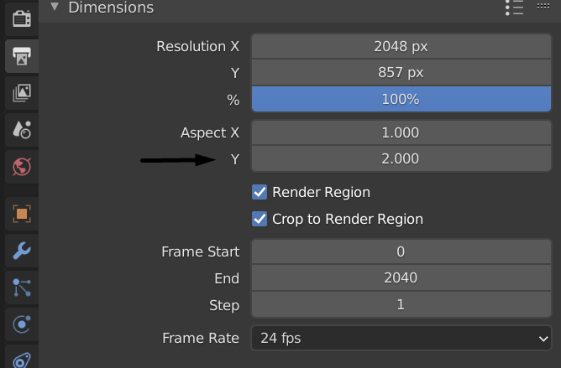
Task: Collapse the Dimensions panel
Action: 55,7
